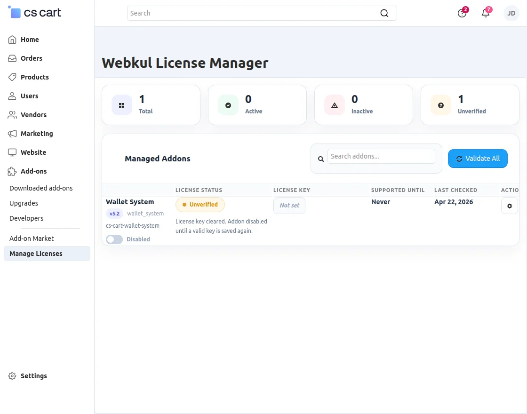Image resolution: width=527 pixels, height=414 pixels.
Task: Enable the disabled Wallet System toggle
Action: click(x=114, y=239)
